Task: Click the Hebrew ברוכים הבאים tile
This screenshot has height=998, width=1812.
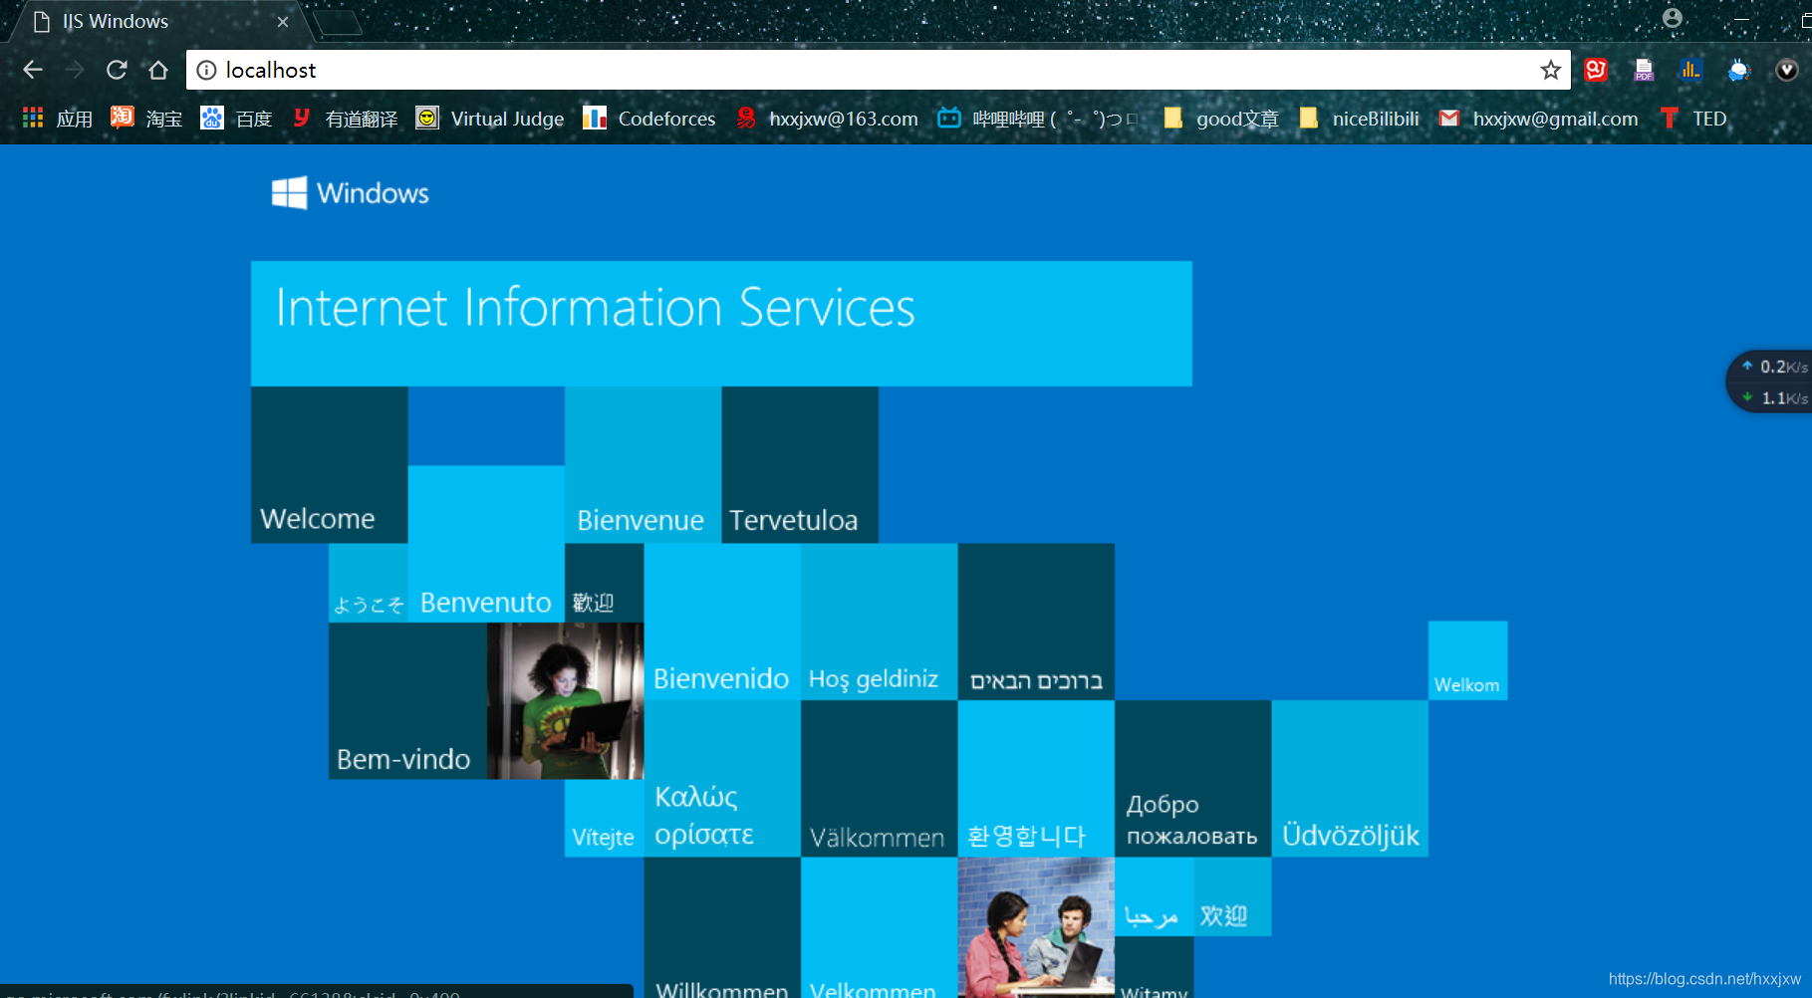Action: tap(1036, 622)
